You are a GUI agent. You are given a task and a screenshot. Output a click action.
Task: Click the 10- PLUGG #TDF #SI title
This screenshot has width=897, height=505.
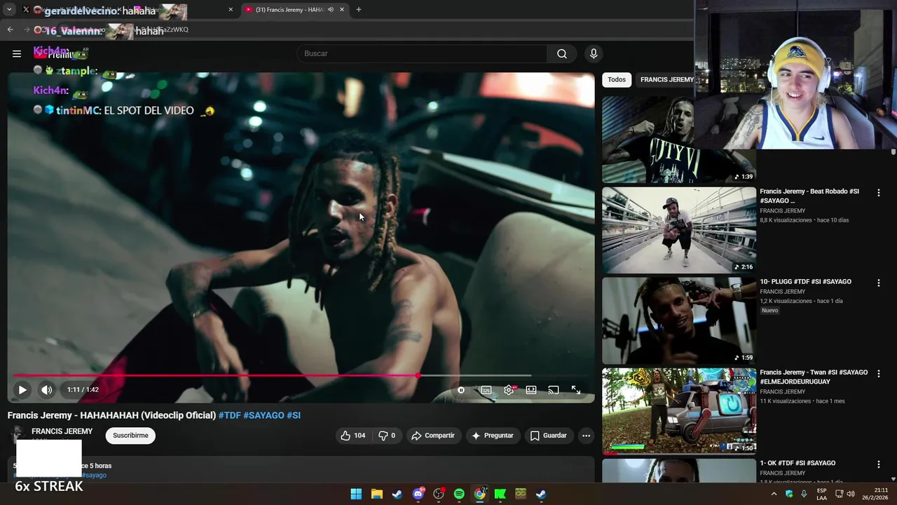pyautogui.click(x=806, y=282)
